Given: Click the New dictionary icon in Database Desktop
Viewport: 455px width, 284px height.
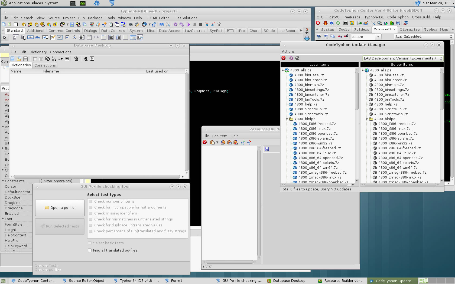Looking at the screenshot, I should coord(12,59).
